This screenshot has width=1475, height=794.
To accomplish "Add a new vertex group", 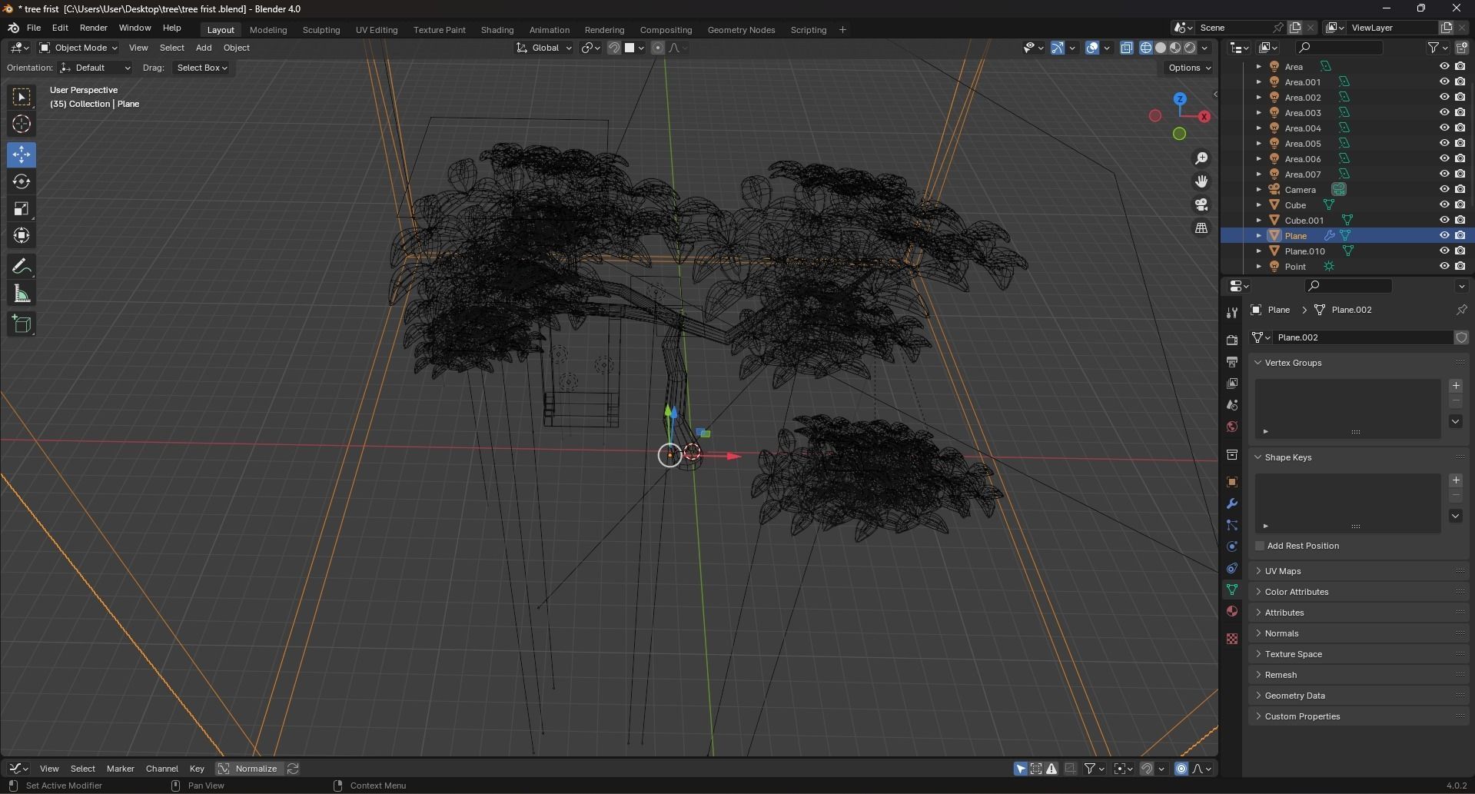I will (1456, 386).
